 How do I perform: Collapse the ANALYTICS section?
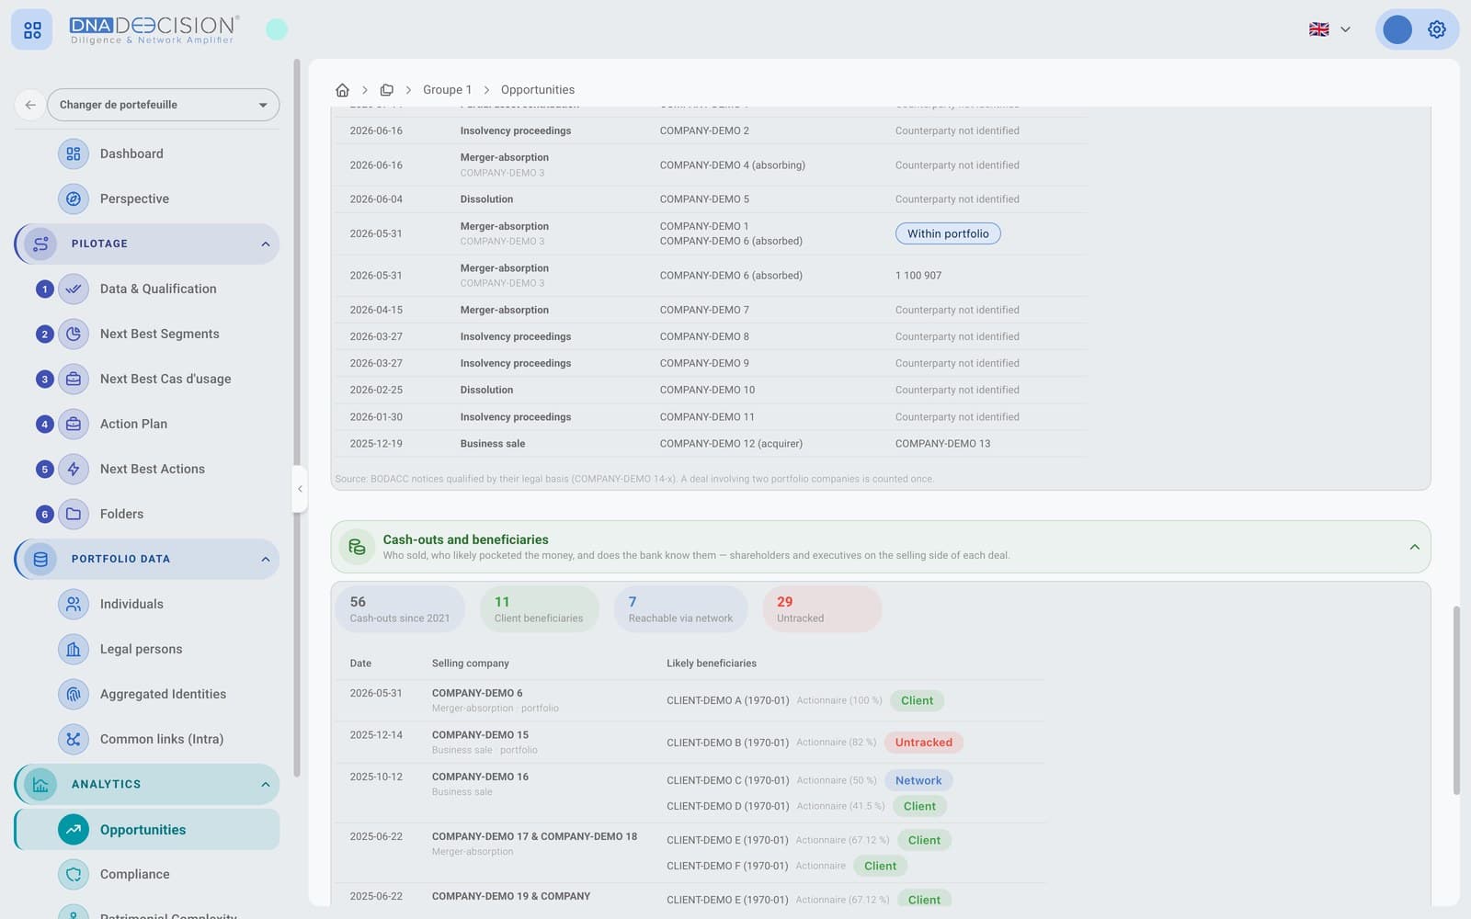click(265, 784)
